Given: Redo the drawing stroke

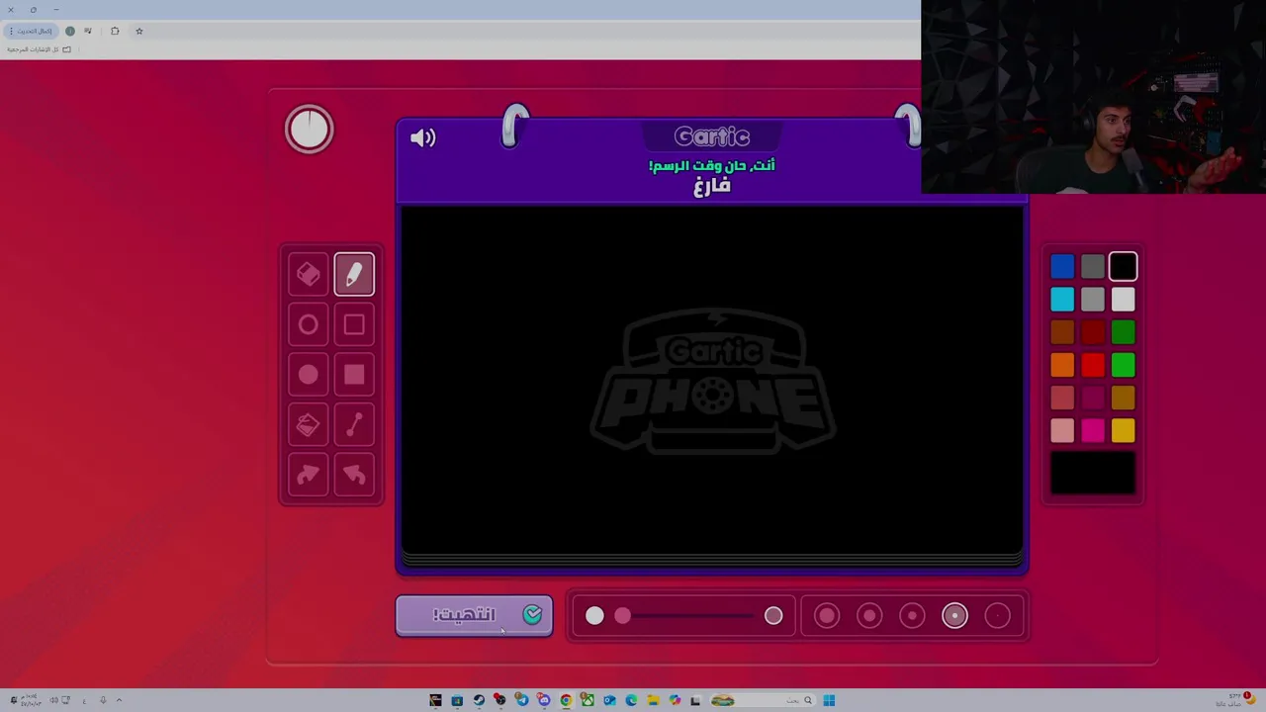Looking at the screenshot, I should click(309, 476).
